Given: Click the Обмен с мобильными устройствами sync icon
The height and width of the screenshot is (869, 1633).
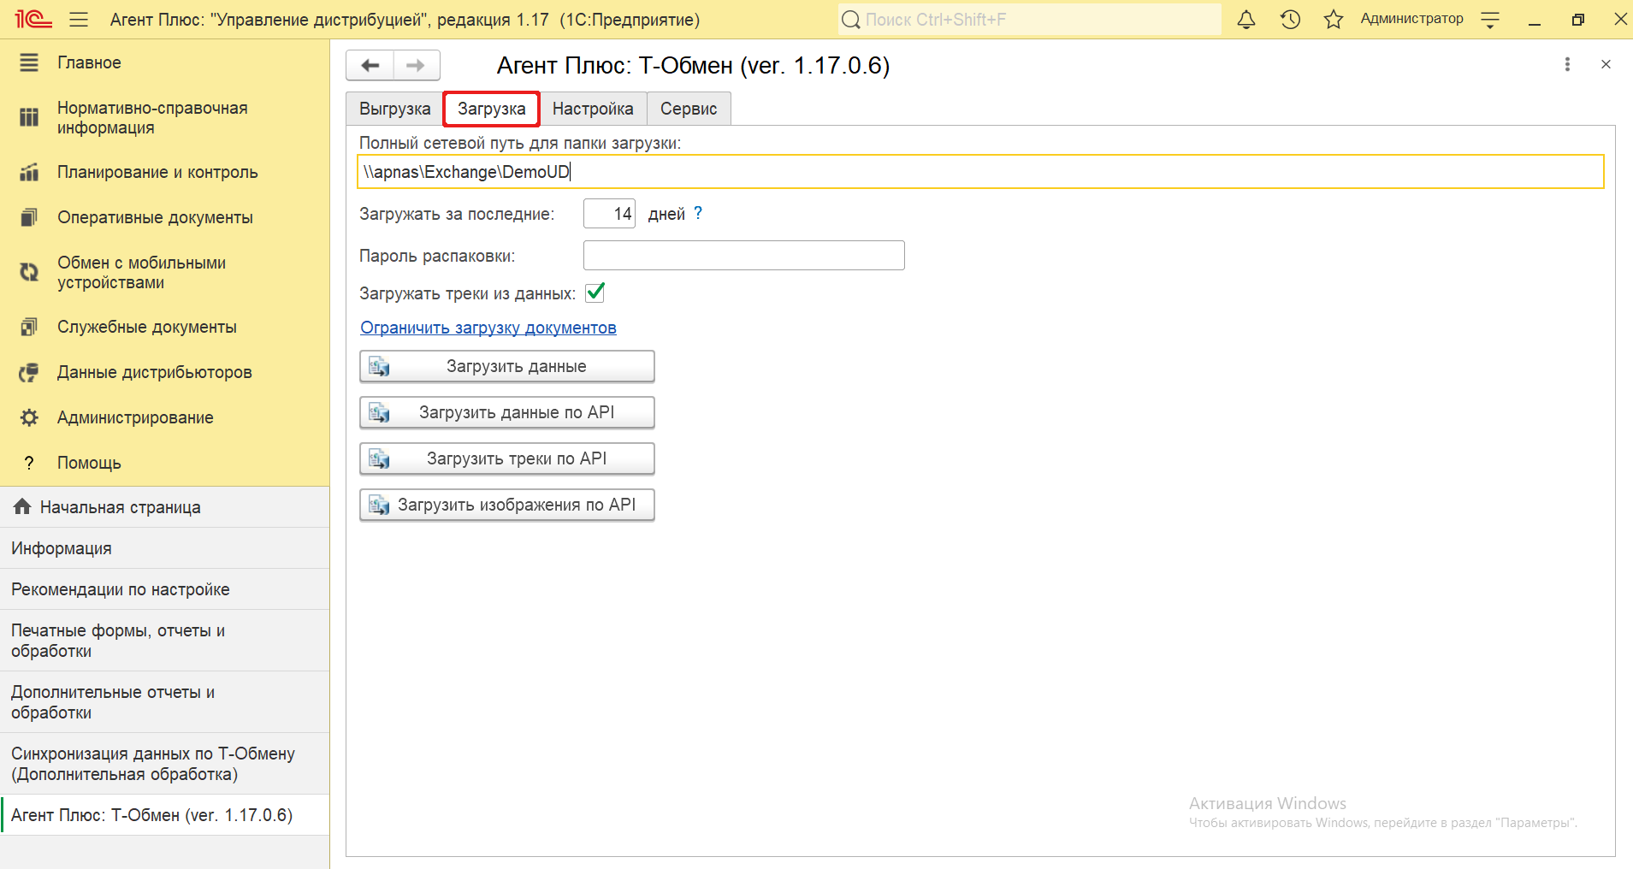Looking at the screenshot, I should [29, 272].
